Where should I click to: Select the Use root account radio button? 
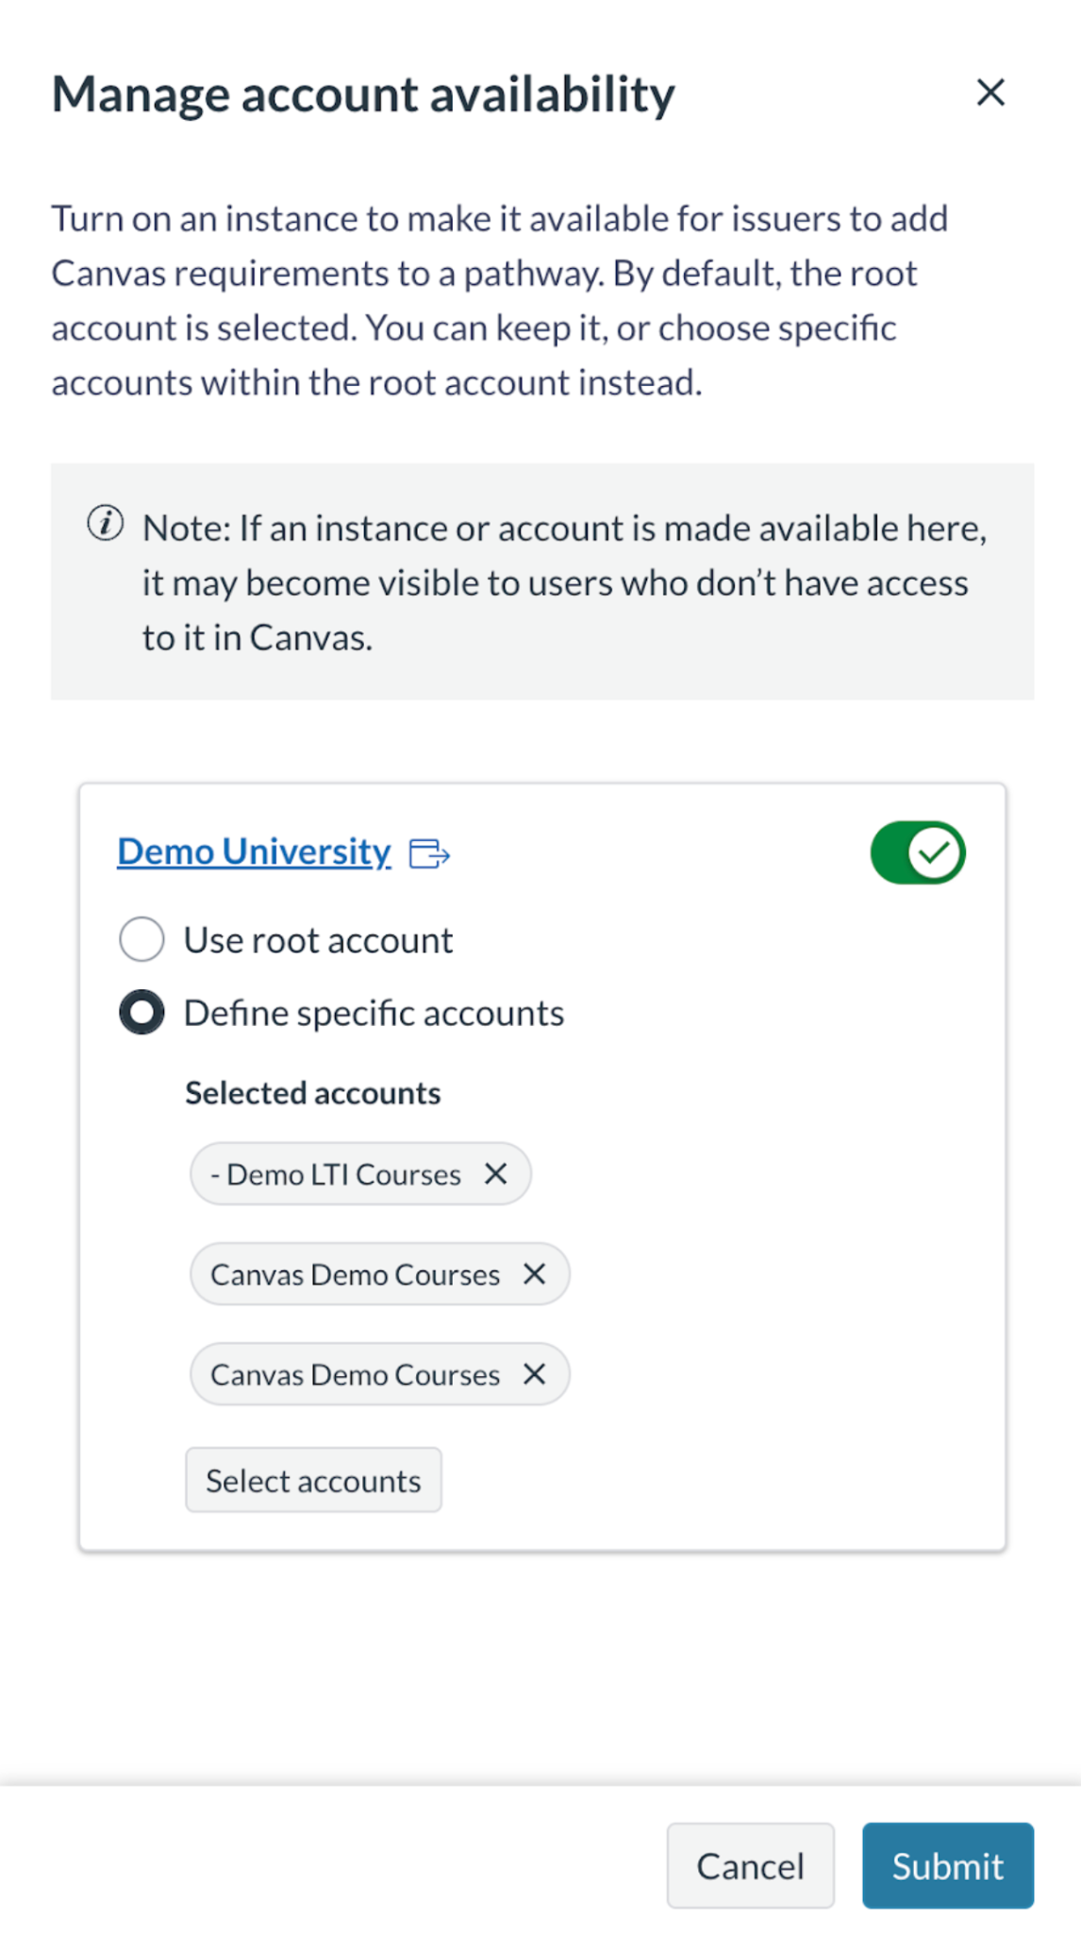pos(141,939)
